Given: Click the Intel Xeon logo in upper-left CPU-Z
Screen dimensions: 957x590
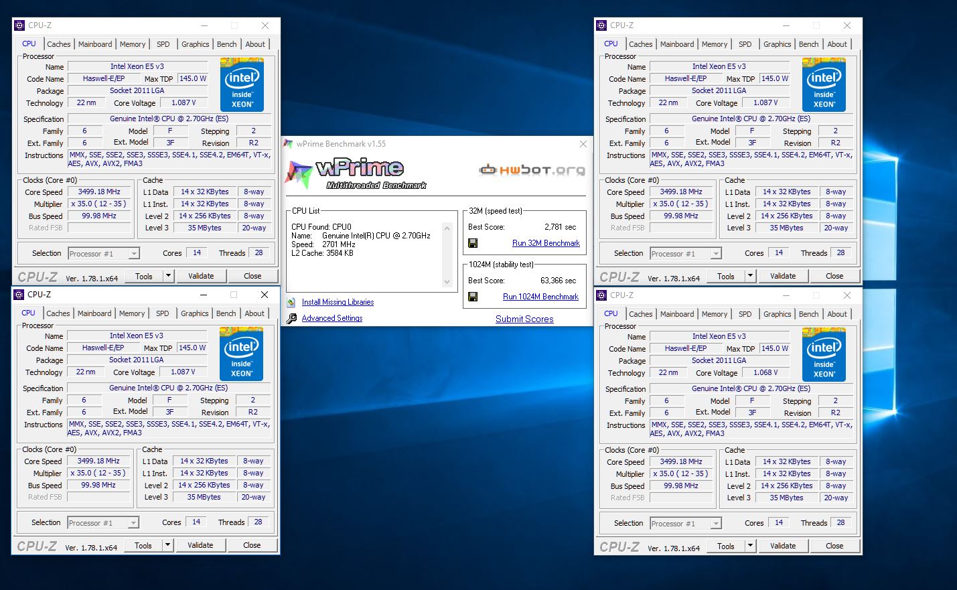Looking at the screenshot, I should tap(242, 84).
